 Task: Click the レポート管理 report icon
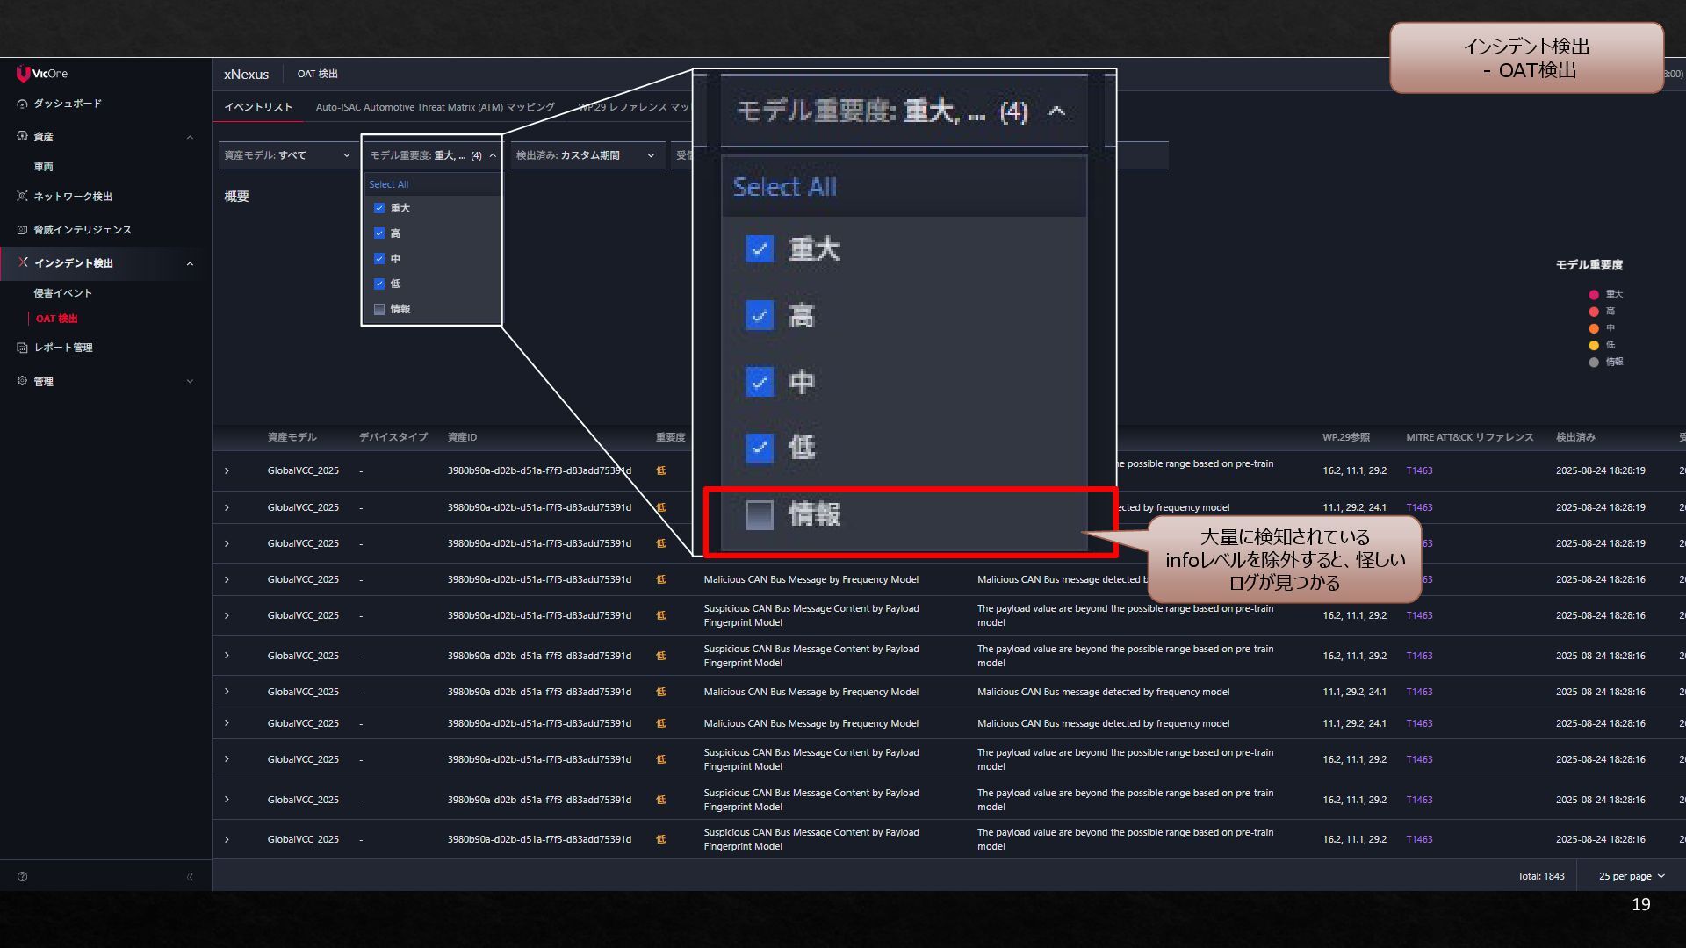click(23, 348)
